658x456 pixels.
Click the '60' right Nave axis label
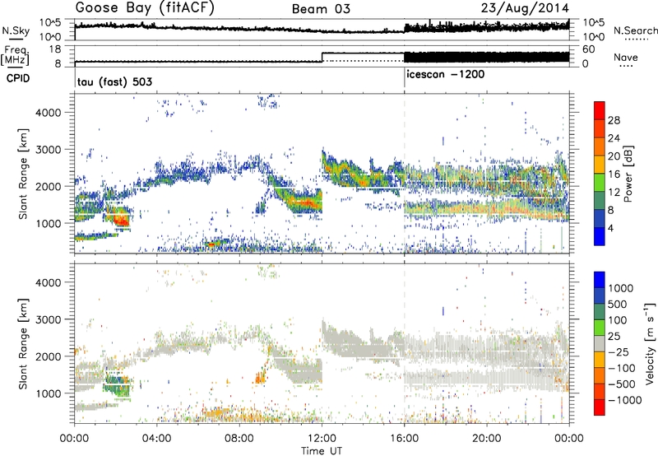coord(588,49)
